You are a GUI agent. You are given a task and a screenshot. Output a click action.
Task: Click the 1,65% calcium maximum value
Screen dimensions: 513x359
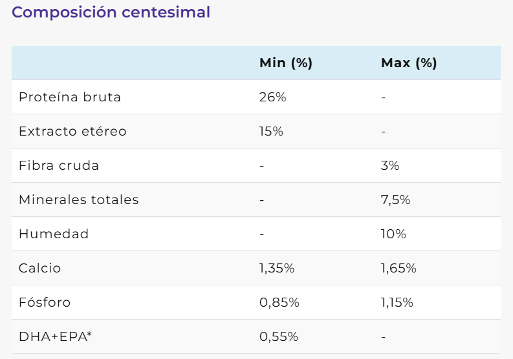(398, 268)
